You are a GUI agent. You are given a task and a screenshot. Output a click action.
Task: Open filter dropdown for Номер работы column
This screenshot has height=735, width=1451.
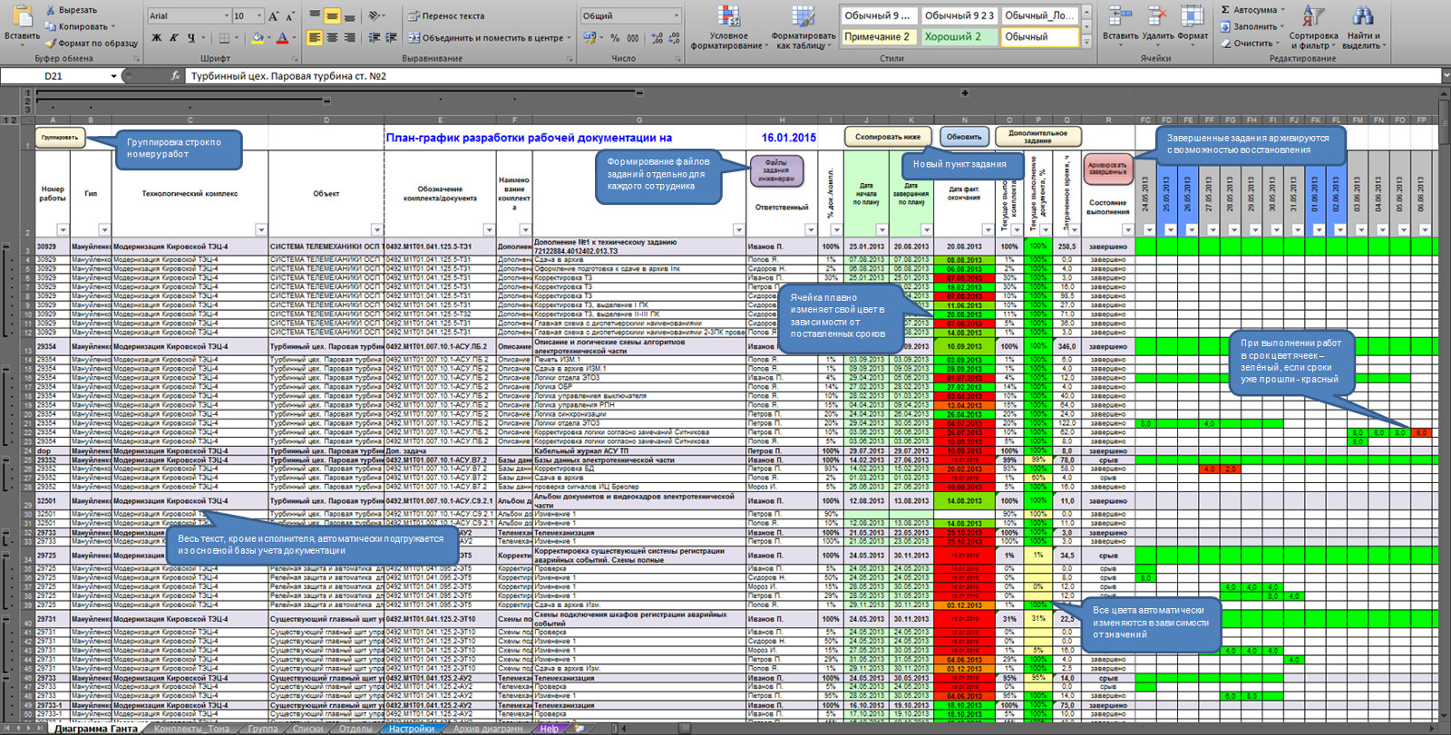63,230
